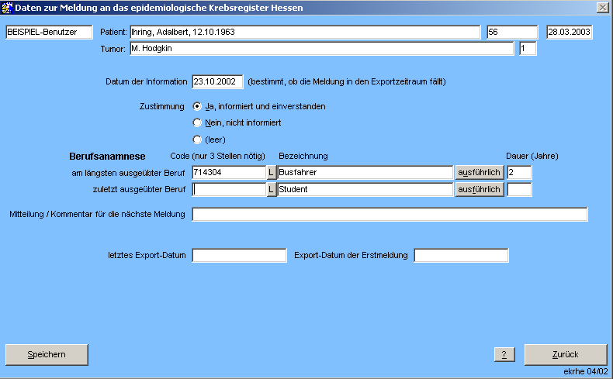Click the application icon in title bar

click(8, 8)
